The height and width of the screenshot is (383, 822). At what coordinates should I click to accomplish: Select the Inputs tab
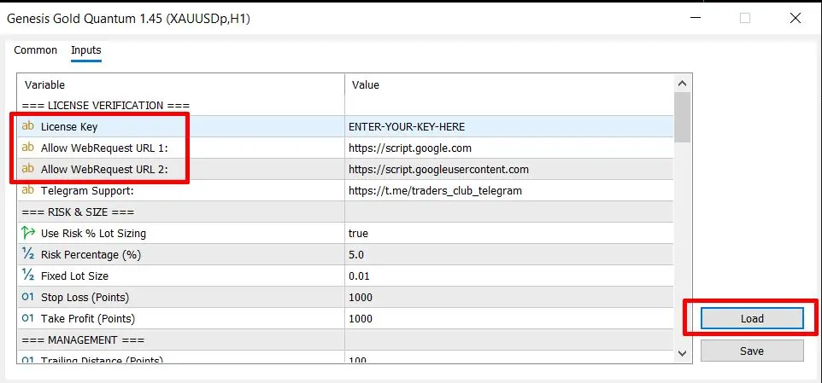pos(85,50)
